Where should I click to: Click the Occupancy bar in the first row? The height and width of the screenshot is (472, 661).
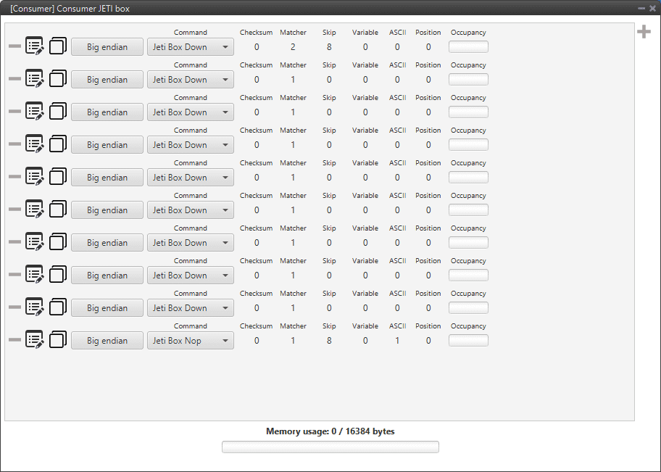coord(468,47)
